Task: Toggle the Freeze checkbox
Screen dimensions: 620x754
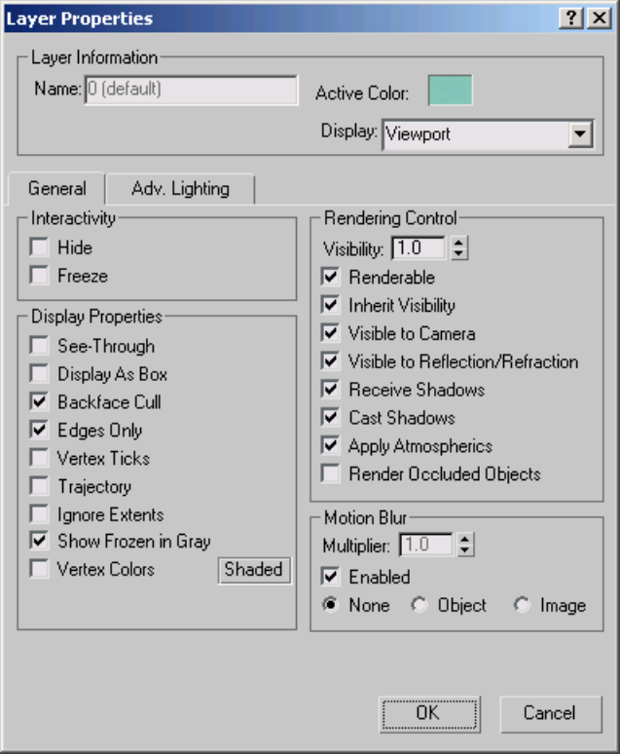Action: [40, 276]
